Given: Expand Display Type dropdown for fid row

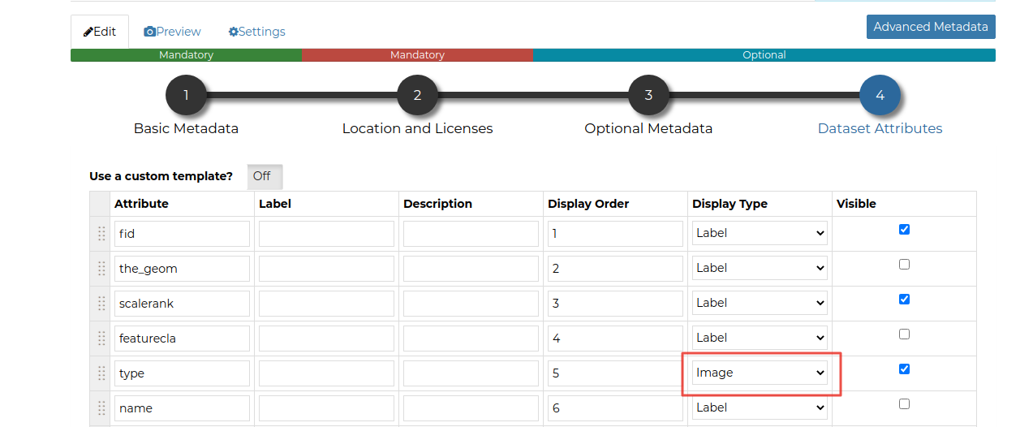Looking at the screenshot, I should pyautogui.click(x=760, y=233).
